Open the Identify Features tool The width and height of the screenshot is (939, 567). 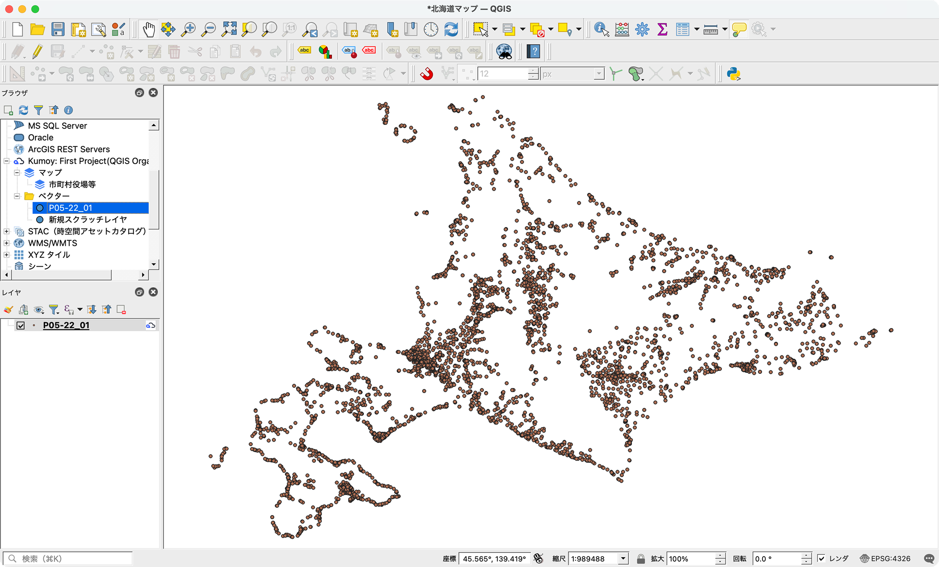click(601, 29)
